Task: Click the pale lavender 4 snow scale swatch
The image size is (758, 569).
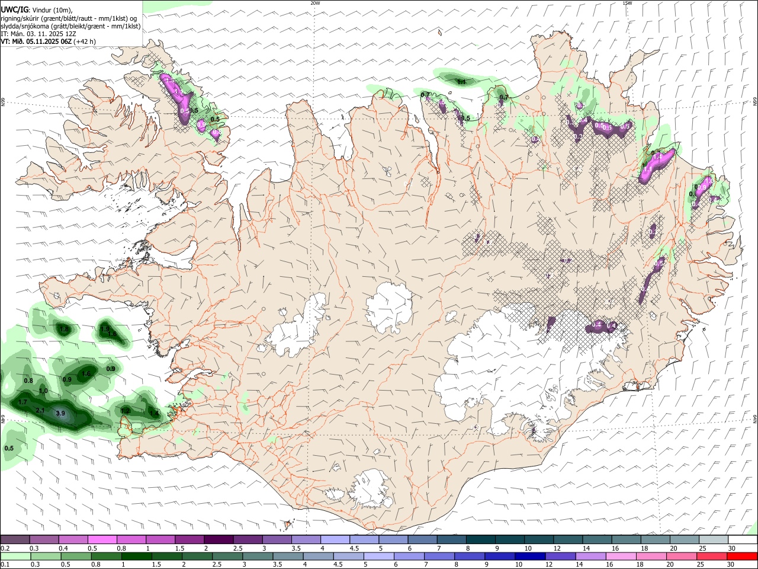Action: click(x=335, y=540)
